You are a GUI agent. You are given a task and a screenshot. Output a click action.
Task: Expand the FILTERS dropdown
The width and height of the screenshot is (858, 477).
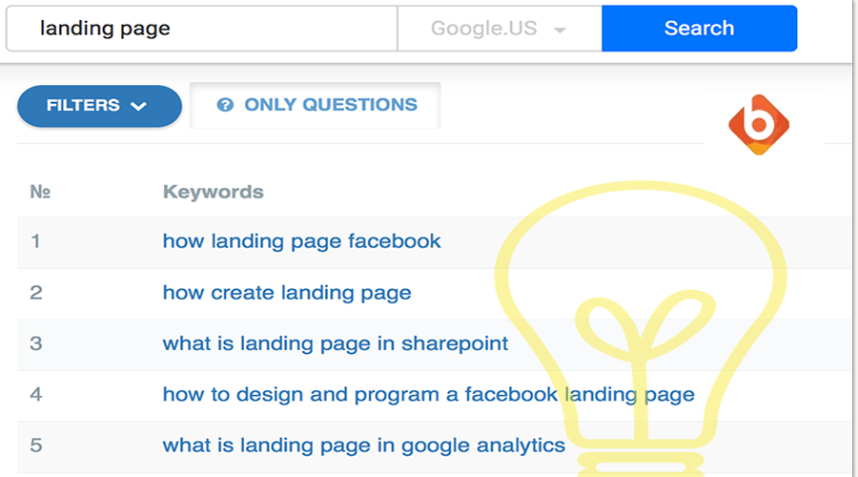[x=99, y=106]
